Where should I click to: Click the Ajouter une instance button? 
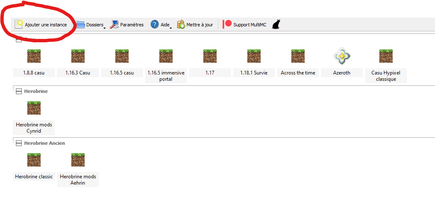41,24
